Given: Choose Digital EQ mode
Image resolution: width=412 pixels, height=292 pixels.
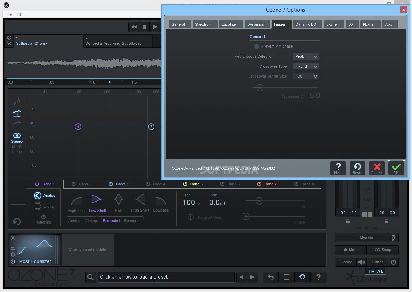Looking at the screenshot, I should [x=45, y=206].
